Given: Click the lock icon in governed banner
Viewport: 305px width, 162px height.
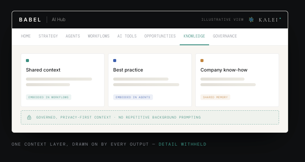Looking at the screenshot, I should tap(29, 117).
